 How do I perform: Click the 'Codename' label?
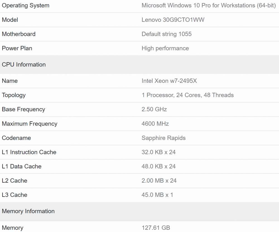click(16, 138)
